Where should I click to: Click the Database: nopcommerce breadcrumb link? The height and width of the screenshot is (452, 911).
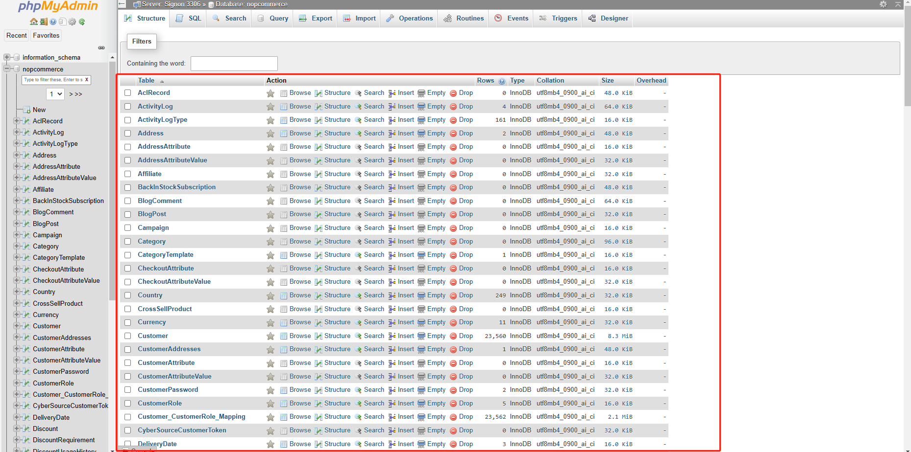tap(251, 4)
